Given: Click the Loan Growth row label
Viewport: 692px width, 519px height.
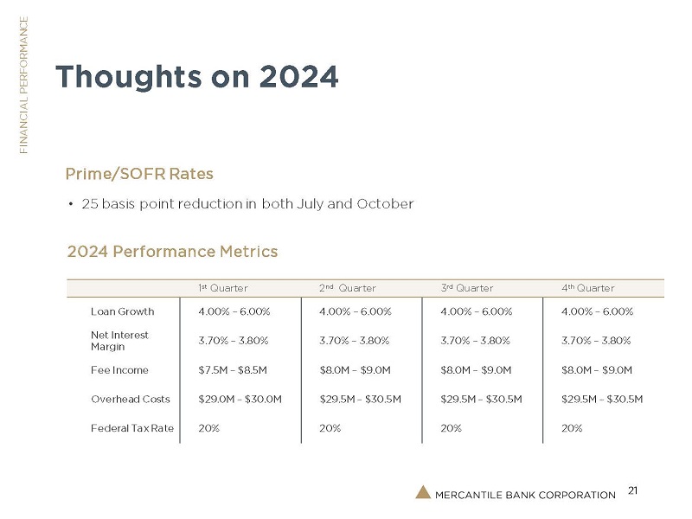Looking at the screenshot, I should pyautogui.click(x=122, y=311).
